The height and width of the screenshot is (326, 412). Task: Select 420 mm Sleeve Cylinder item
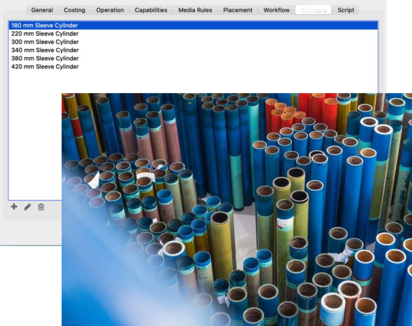(x=44, y=67)
